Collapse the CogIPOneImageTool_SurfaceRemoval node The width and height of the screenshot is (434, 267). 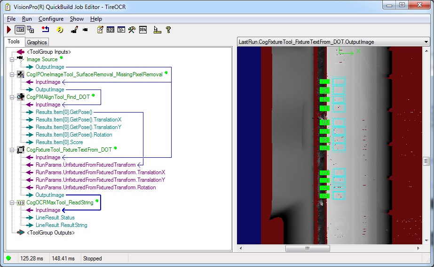(x=12, y=74)
